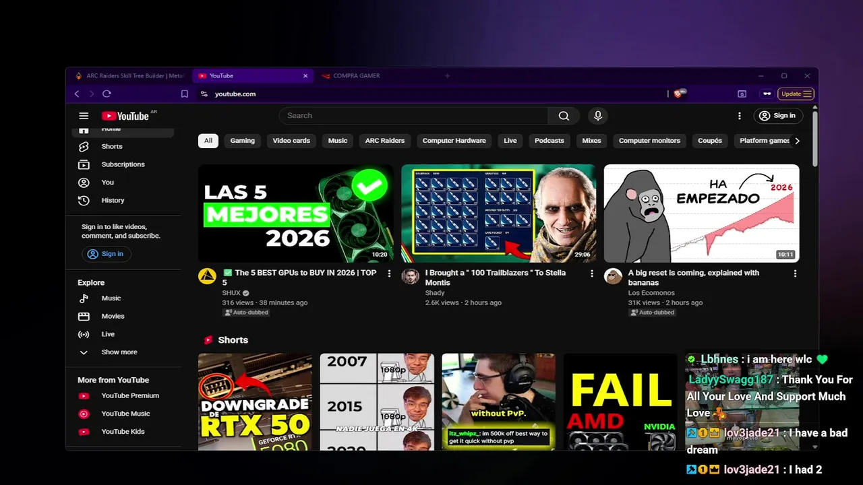The image size is (863, 485).
Task: Select the Computer Hardware filter chip
Action: click(454, 141)
